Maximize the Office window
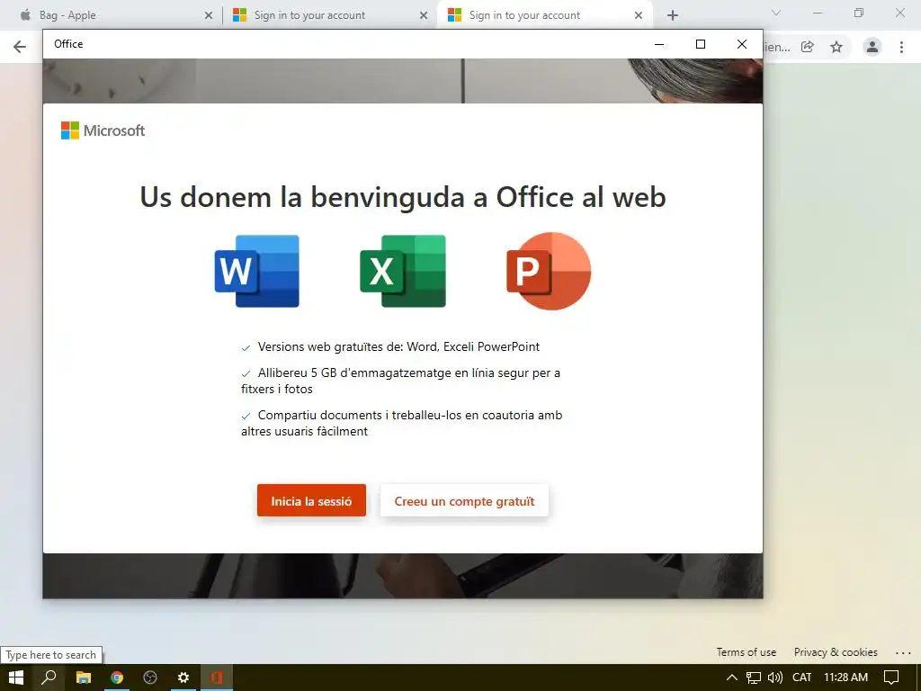Image resolution: width=921 pixels, height=691 pixels. point(700,44)
